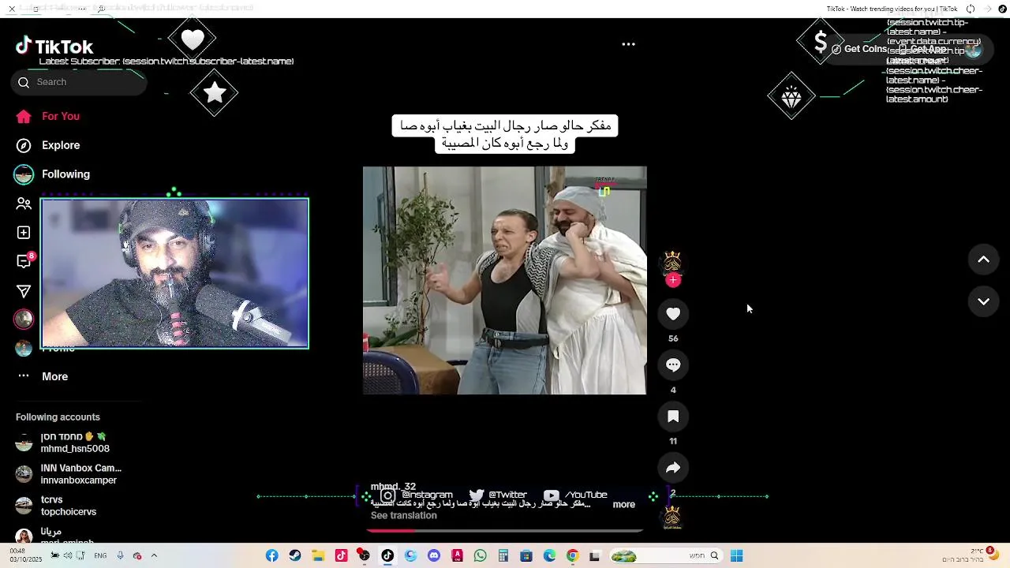1010x568 pixels.
Task: Reload the page with refresh icon
Action: click(x=971, y=9)
